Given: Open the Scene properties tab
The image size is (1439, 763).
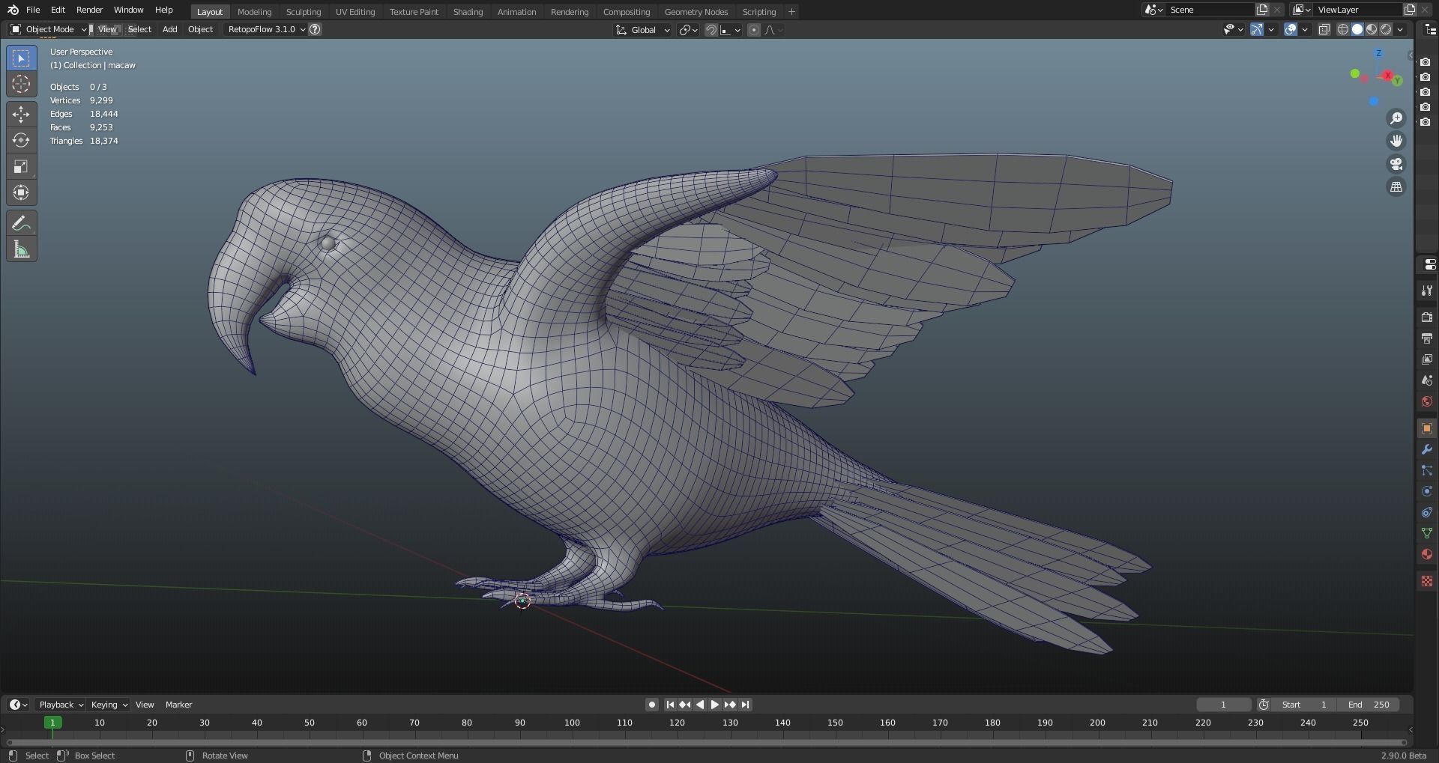Looking at the screenshot, I should pyautogui.click(x=1427, y=380).
